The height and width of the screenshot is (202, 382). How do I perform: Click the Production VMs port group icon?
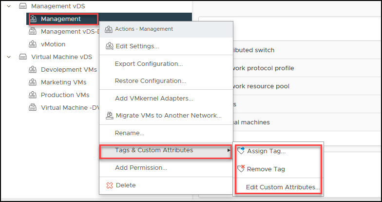pyautogui.click(x=33, y=95)
